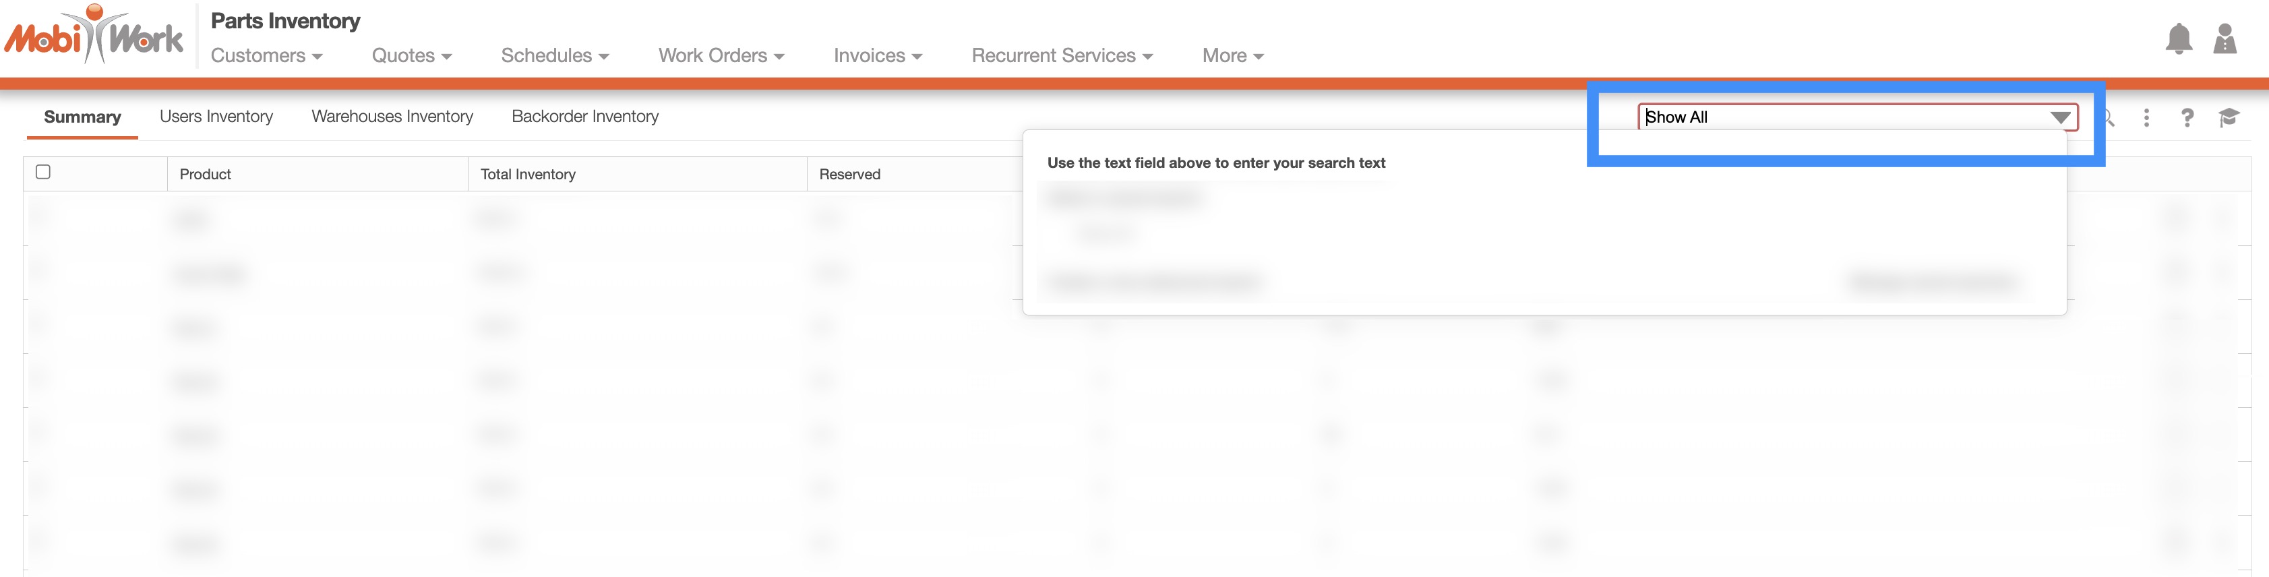Screen dimensions: 2269x577
Task: Click the graduation cap training icon
Action: [x=2228, y=118]
